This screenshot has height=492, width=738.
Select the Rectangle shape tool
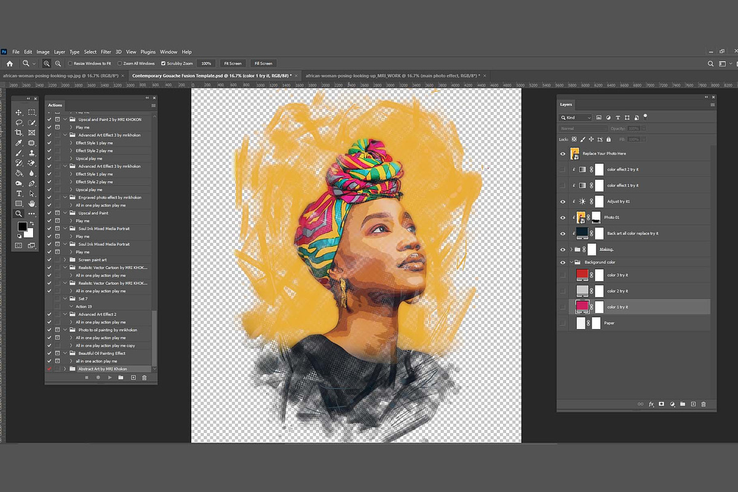19,204
